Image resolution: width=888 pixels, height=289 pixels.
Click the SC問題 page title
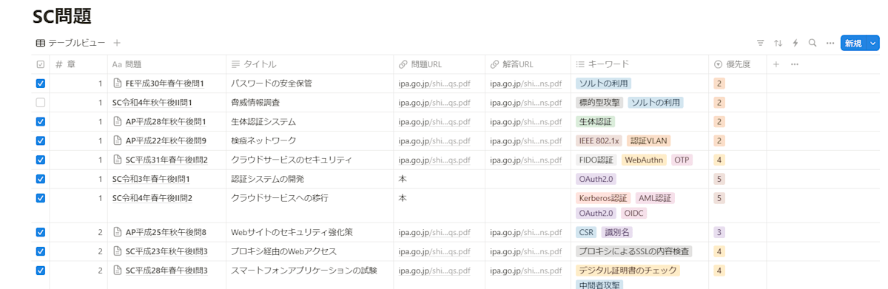[62, 16]
